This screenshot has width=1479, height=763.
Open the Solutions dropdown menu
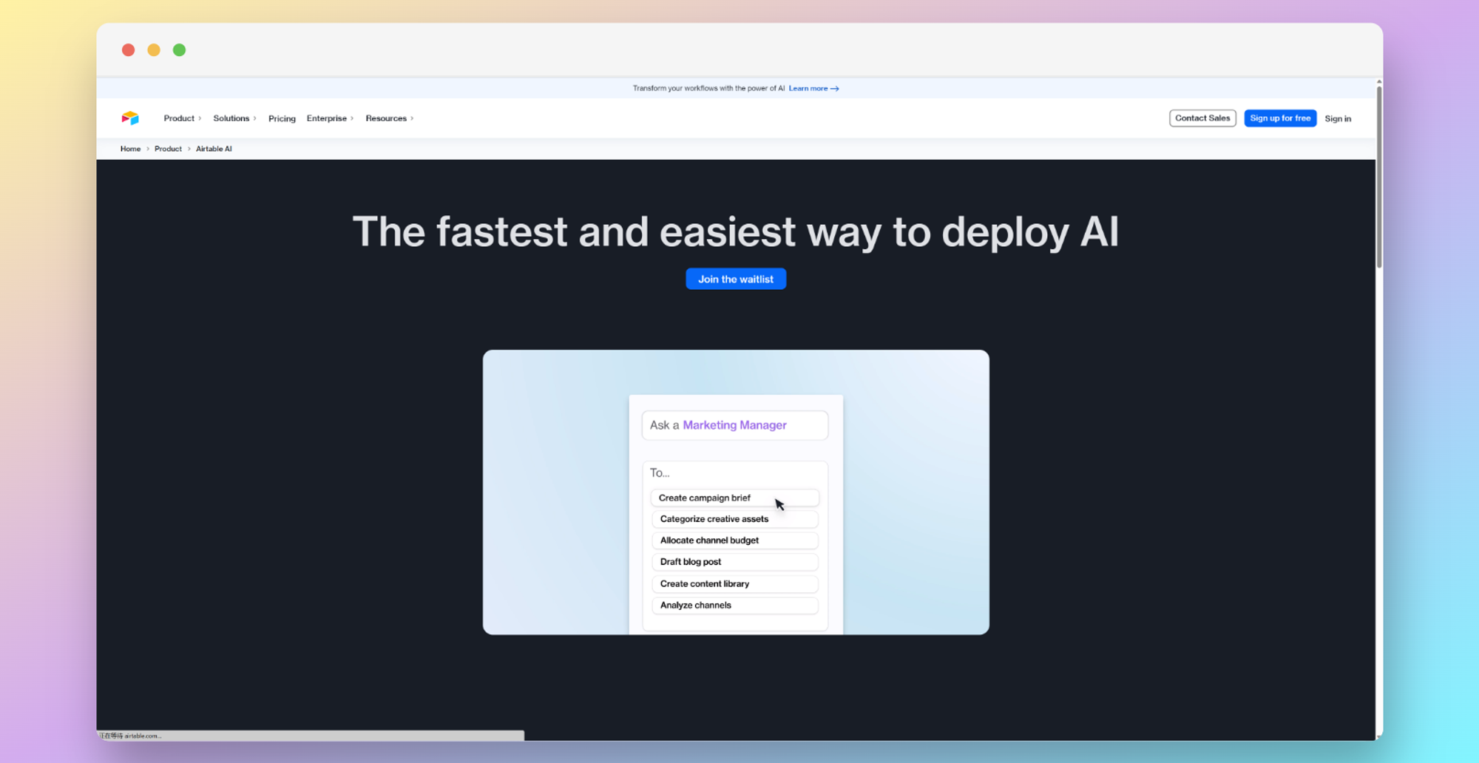click(234, 118)
